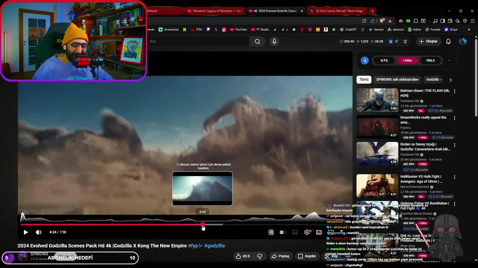The height and width of the screenshot is (268, 478).
Task: Focus the Ara search field
Action: (x=198, y=41)
